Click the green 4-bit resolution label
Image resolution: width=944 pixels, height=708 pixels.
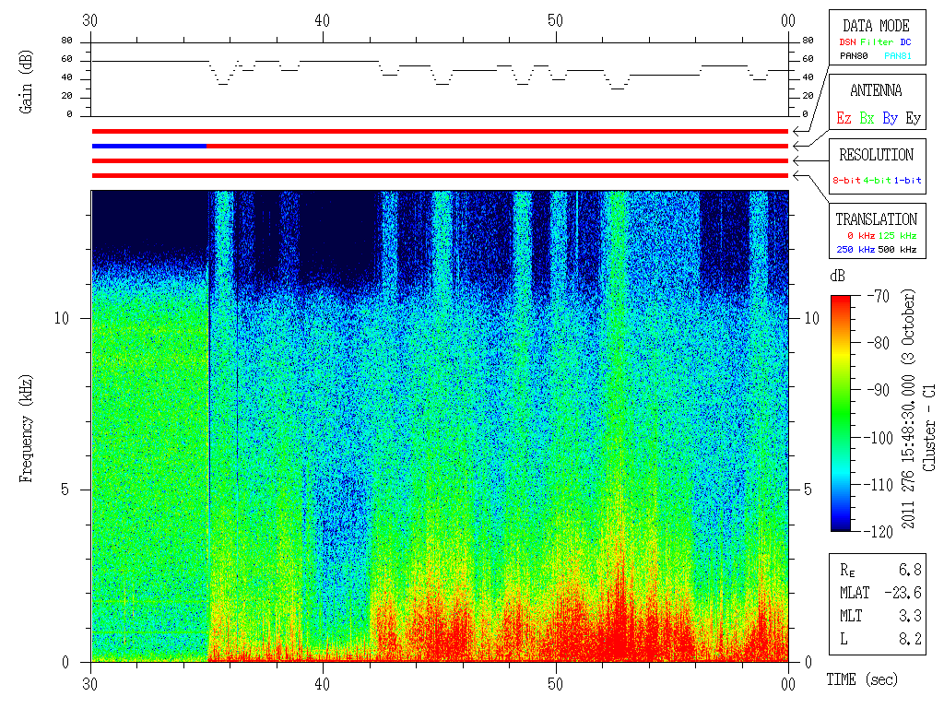(x=877, y=180)
